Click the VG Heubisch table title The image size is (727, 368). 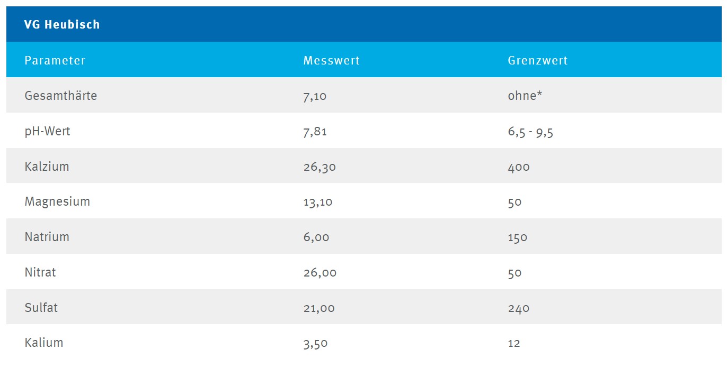coord(62,25)
